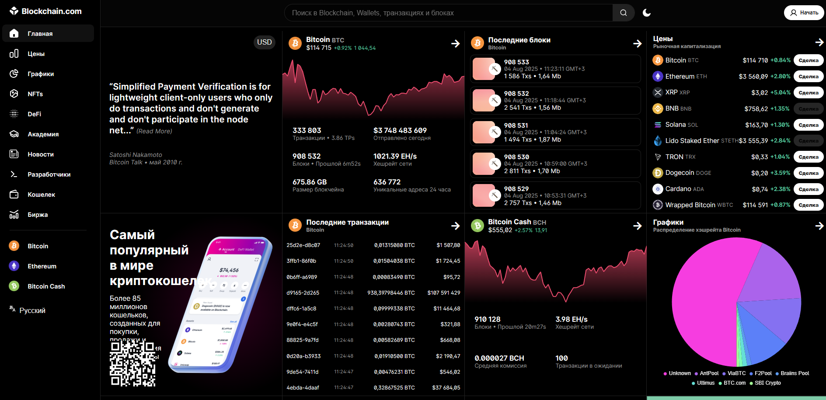The width and height of the screenshot is (826, 400).
Task: Open transaction 25d2e-d8c07
Action: [x=373, y=245]
